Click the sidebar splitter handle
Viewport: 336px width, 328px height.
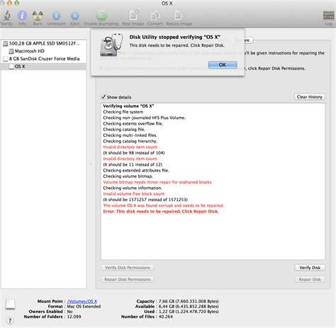click(91, 164)
